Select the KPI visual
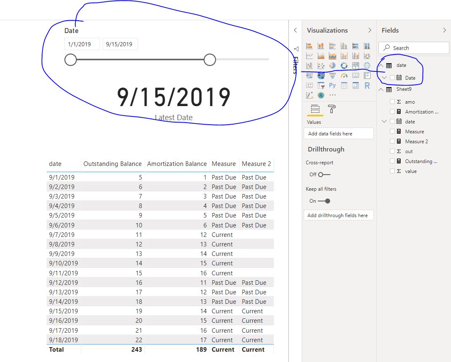This screenshot has height=362, width=451. click(x=309, y=85)
